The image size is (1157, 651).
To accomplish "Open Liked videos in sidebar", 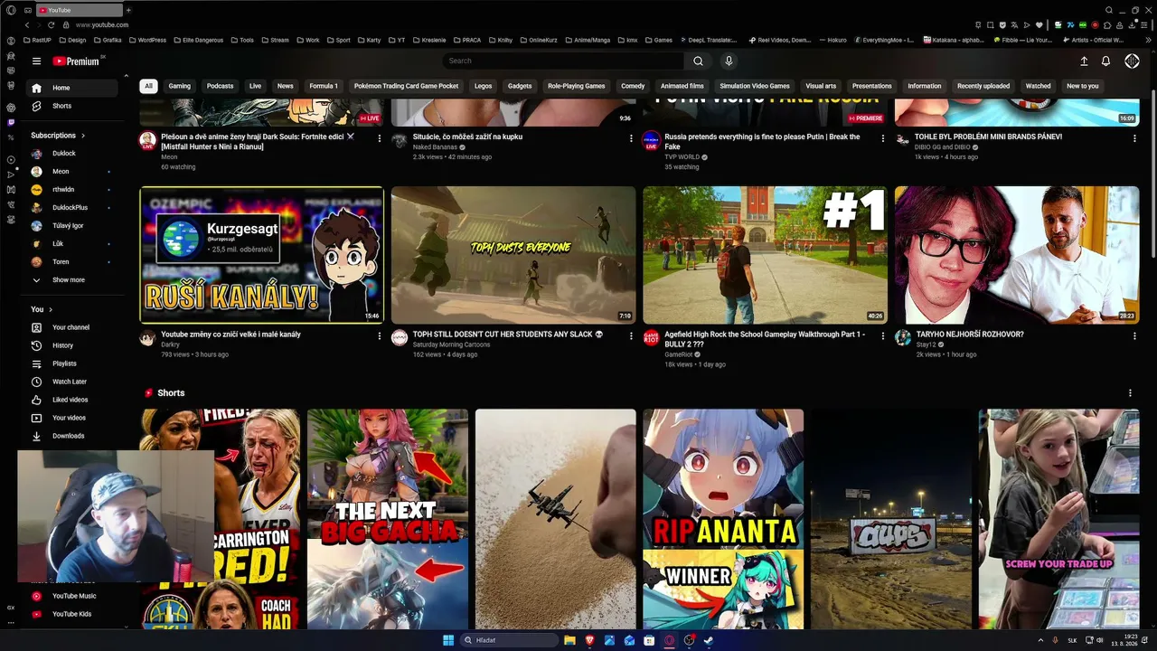I will pyautogui.click(x=72, y=400).
